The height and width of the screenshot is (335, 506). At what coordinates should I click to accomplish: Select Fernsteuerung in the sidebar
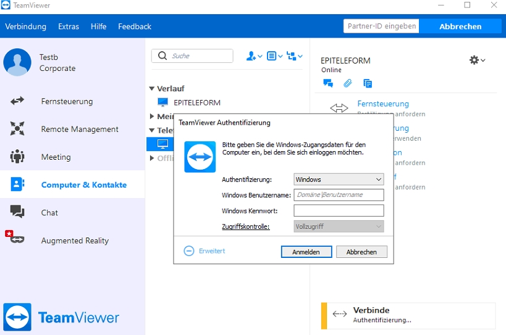tap(67, 101)
